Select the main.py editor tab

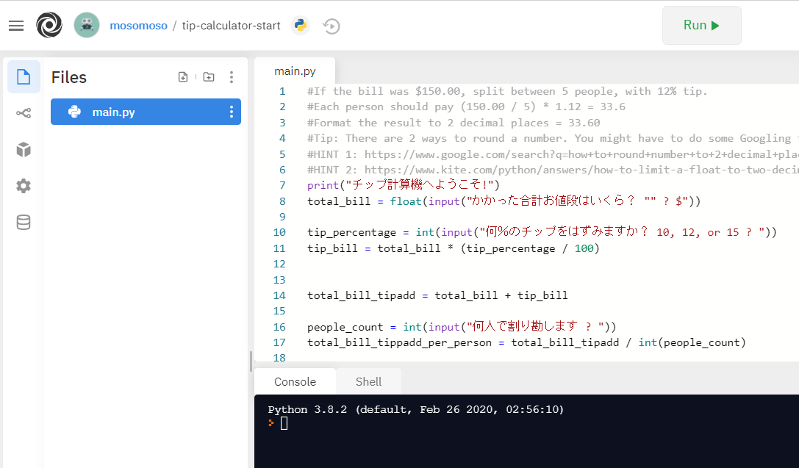tap(295, 71)
